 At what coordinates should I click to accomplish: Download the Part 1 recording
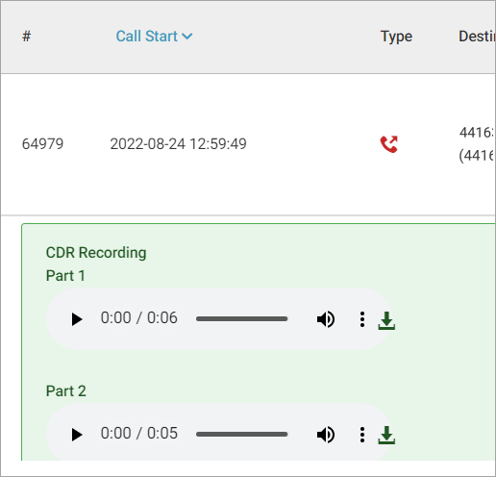pyautogui.click(x=386, y=320)
